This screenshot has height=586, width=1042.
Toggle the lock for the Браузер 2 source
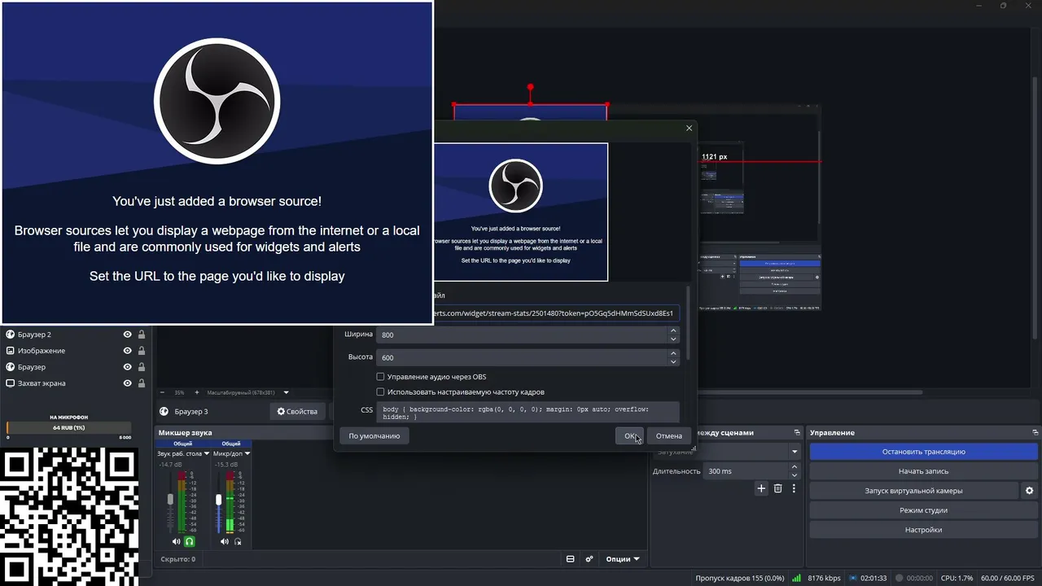142,335
